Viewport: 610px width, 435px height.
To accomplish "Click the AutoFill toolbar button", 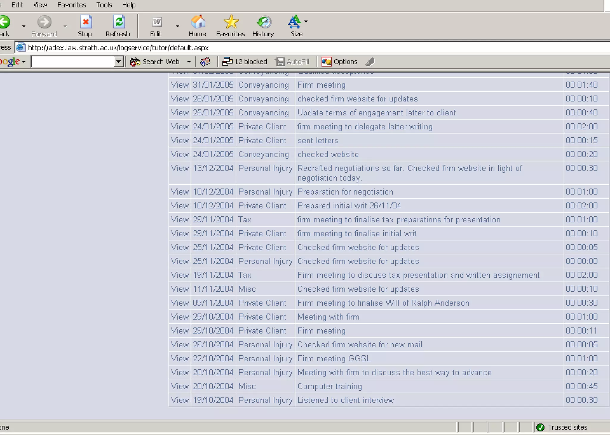I will tap(292, 62).
